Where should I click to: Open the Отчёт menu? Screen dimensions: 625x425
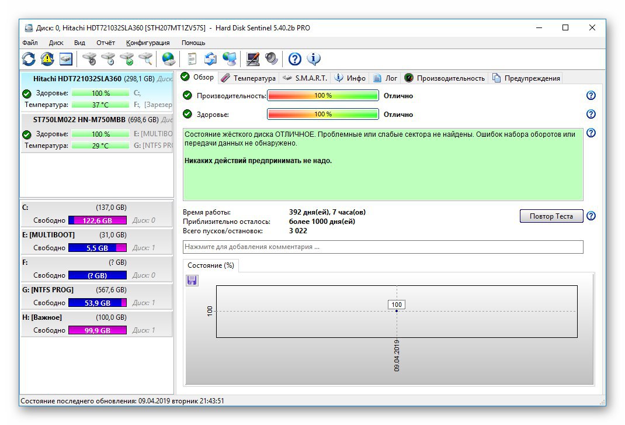(x=106, y=43)
